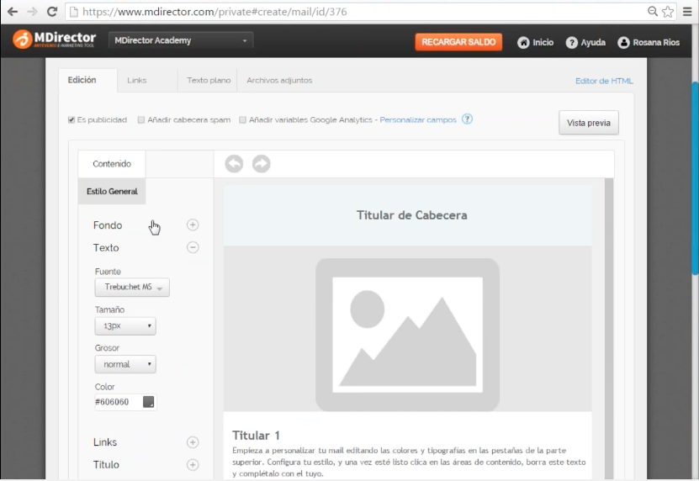Open the Fuente Trebuchet MS dropdown
This screenshot has height=481, width=699.
[132, 287]
